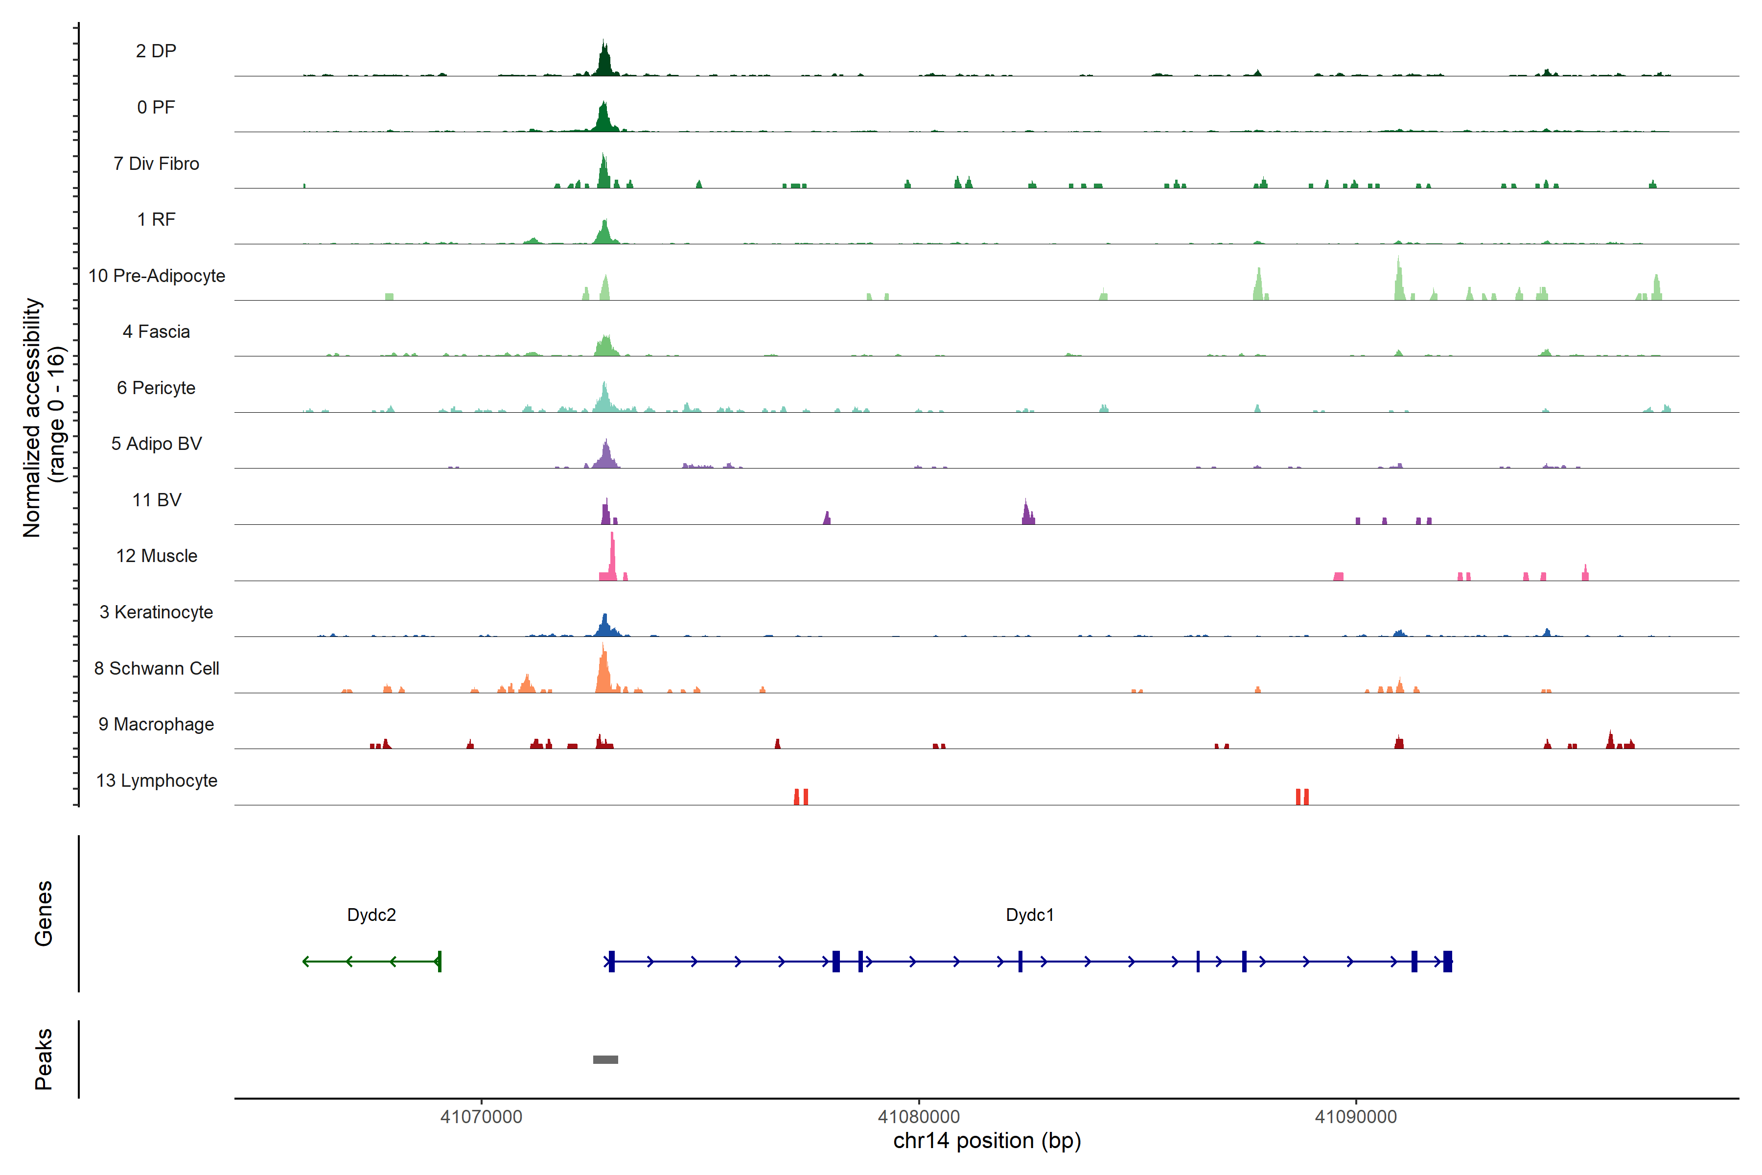Click the 41070000 axis tick label

coord(481,1117)
